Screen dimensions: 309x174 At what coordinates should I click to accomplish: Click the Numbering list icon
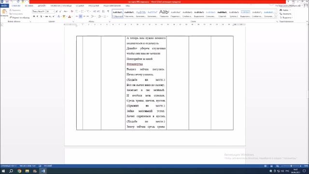[83, 12]
